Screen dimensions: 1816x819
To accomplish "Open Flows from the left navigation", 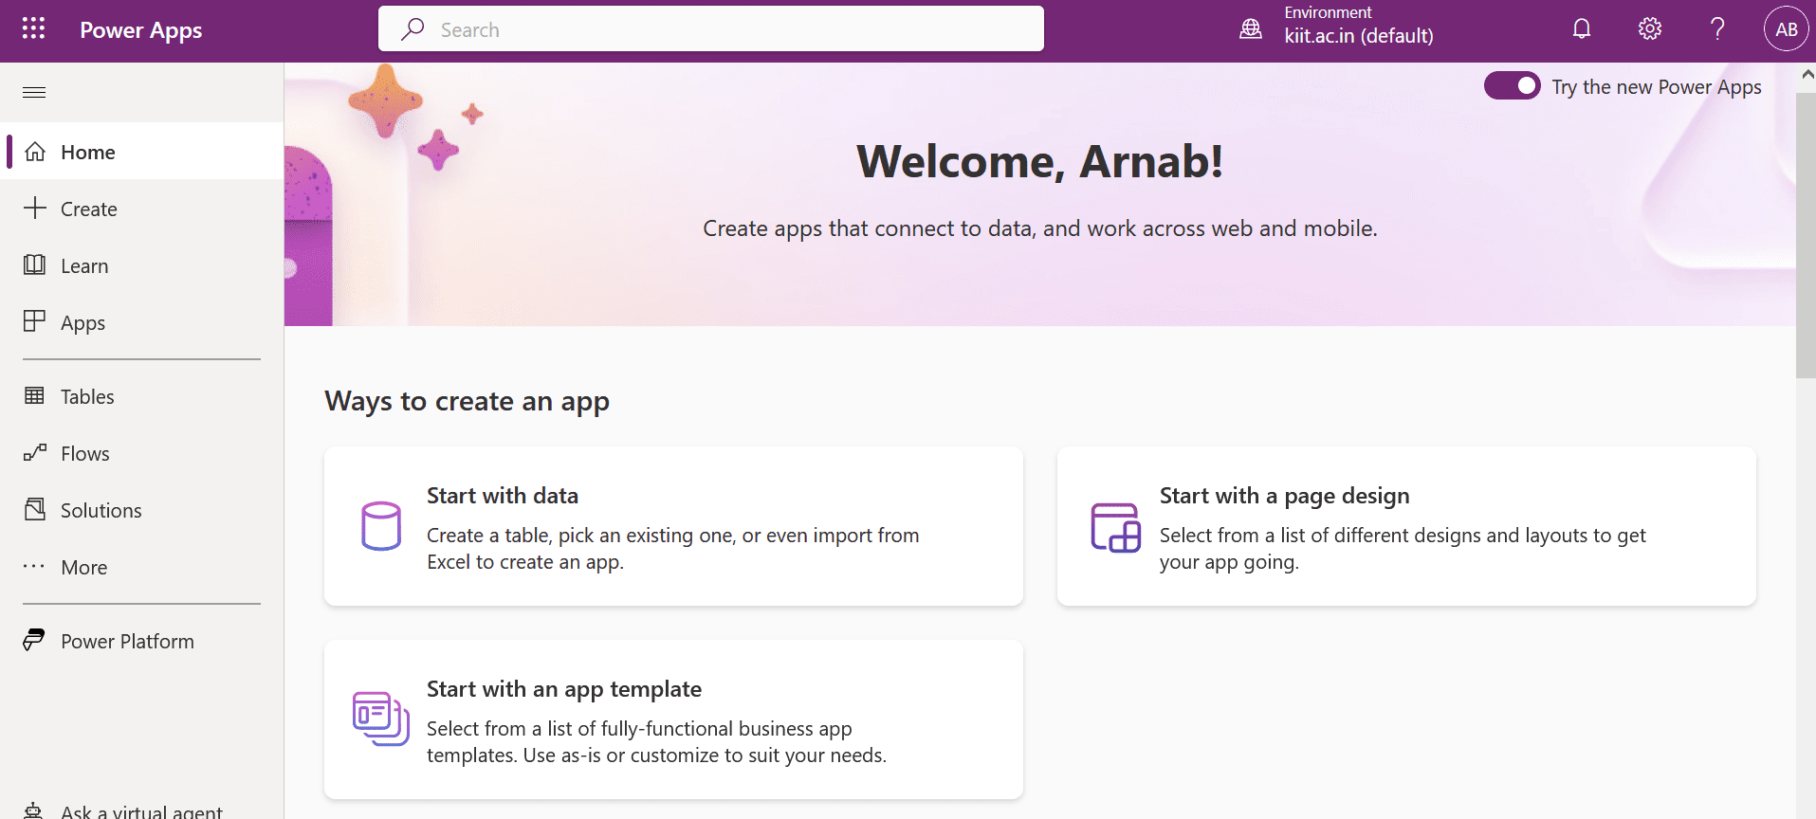I will click(85, 453).
